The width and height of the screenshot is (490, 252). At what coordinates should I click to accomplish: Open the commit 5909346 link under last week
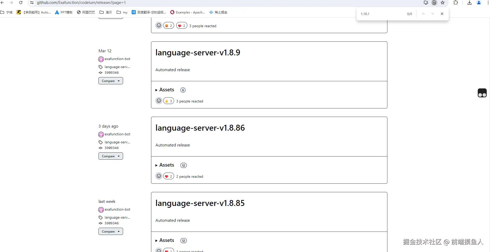point(111,223)
